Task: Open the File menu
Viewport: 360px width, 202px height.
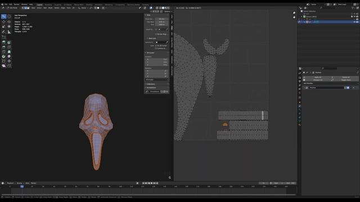Action: click(6, 4)
